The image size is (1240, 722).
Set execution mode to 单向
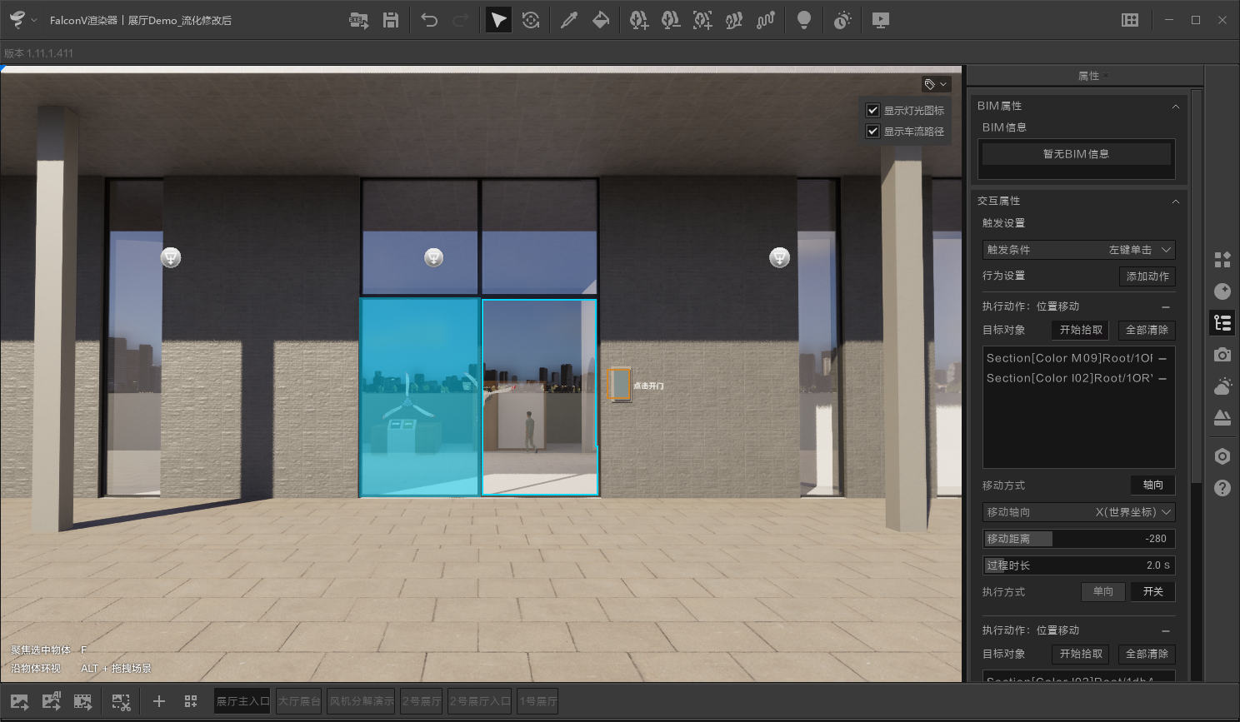coord(1102,591)
